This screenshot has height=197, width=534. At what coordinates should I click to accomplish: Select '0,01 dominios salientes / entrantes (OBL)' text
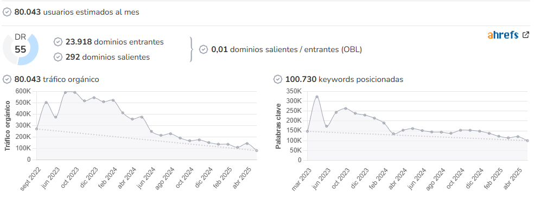[x=287, y=49]
